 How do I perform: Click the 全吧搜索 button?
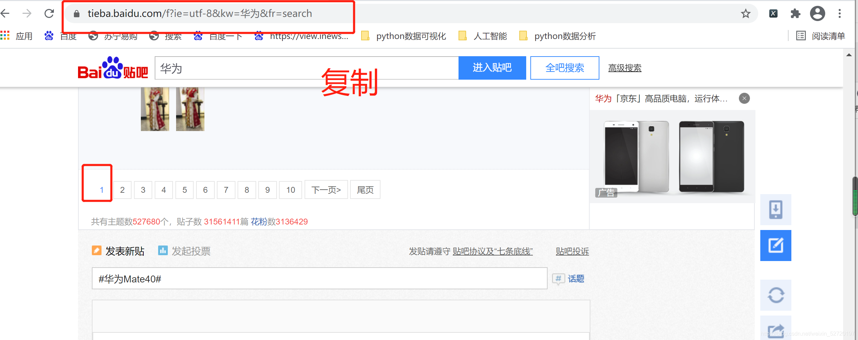coord(565,68)
